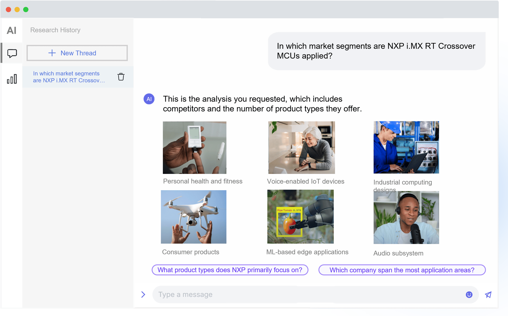Image resolution: width=508 pixels, height=316 pixels.
Task: Click the 'ML-based edge applications' caption
Action: click(x=307, y=252)
